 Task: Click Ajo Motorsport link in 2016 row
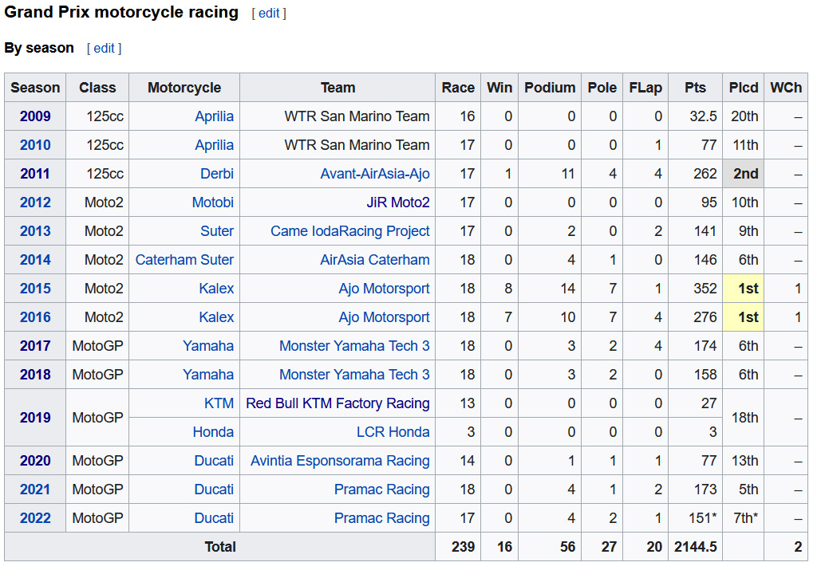385,317
